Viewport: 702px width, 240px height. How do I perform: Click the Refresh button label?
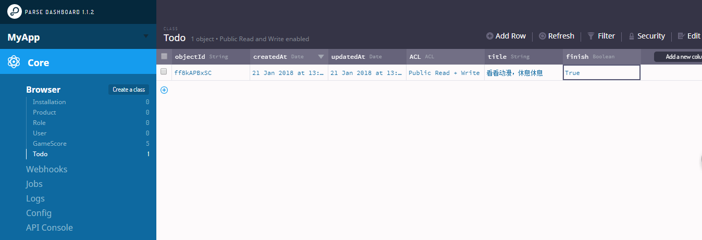click(561, 36)
